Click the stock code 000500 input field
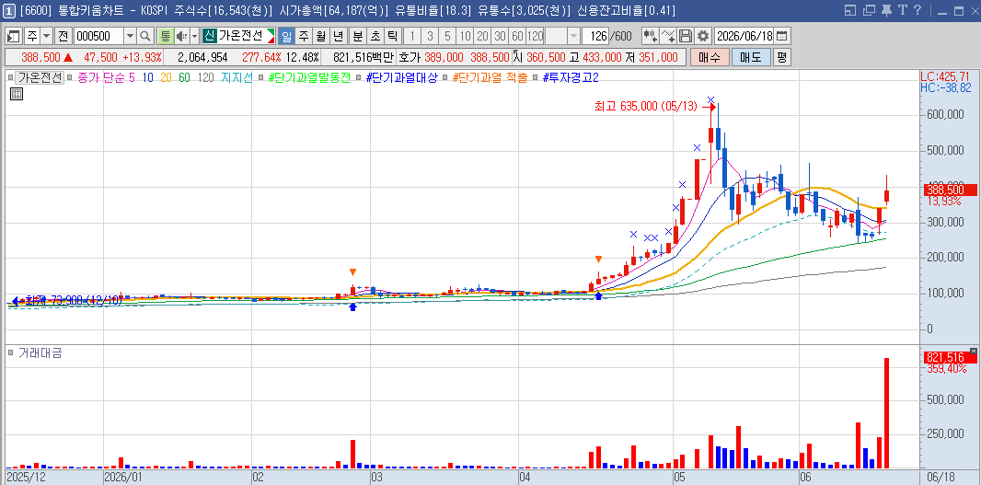 click(98, 36)
